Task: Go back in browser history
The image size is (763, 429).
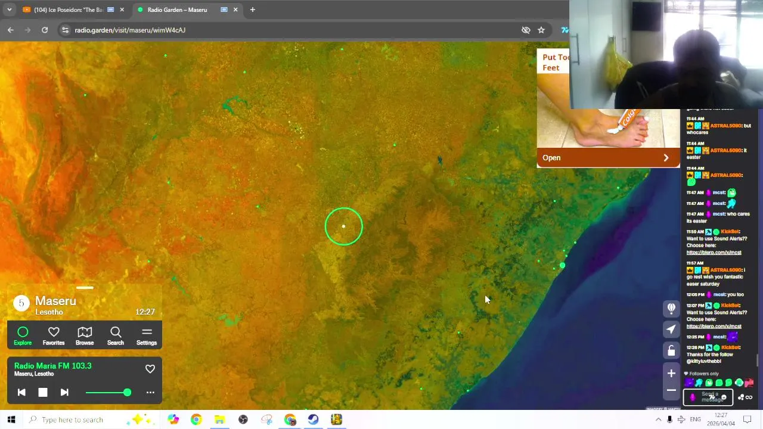Action: coord(11,30)
